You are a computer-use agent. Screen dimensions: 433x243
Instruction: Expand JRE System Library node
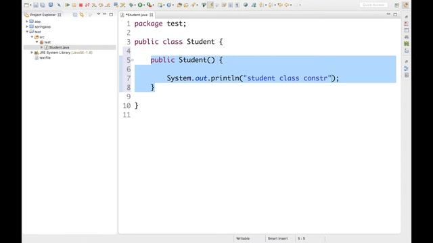tap(32, 53)
